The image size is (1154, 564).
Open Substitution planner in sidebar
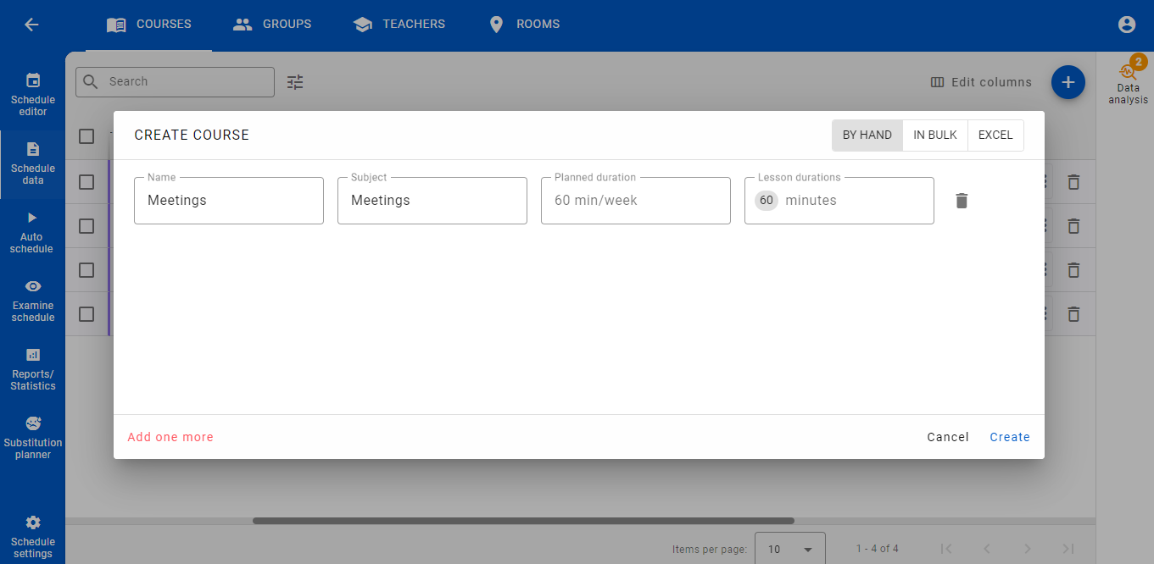[x=33, y=439]
